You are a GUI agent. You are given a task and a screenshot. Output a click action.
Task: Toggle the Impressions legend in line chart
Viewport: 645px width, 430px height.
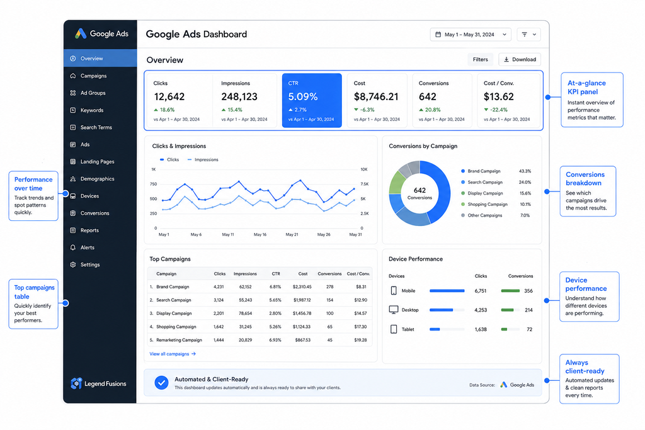pos(203,159)
